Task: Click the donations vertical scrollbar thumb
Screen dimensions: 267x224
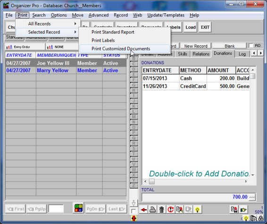Action: [x=253, y=76]
